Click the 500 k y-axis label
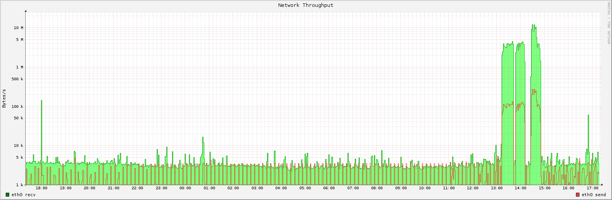This screenshot has height=200, width=612. [x=18, y=79]
